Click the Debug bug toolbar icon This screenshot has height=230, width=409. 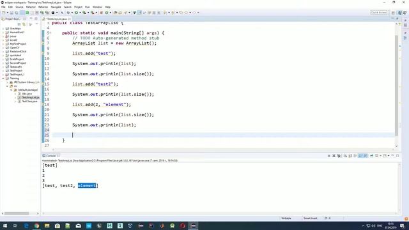(x=68, y=13)
